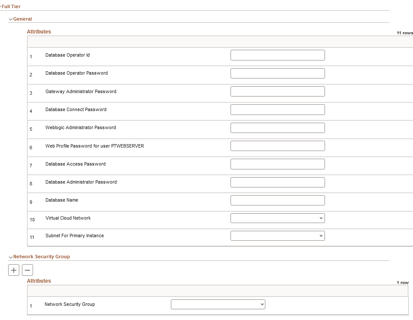This screenshot has width=413, height=320.
Task: Open Subnet For Primary Instance dropdown
Action: click(x=278, y=236)
